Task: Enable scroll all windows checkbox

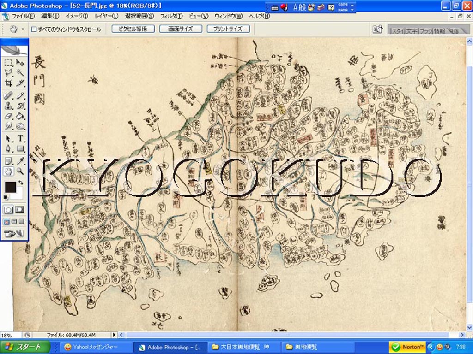Action: (34, 29)
